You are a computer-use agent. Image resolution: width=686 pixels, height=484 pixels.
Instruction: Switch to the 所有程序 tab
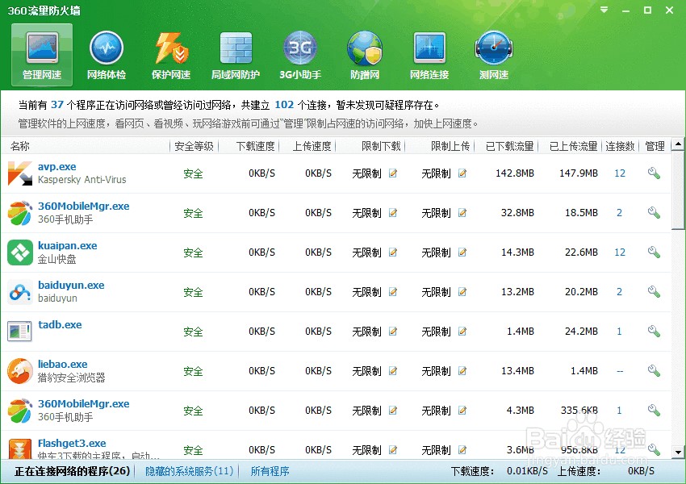(x=270, y=470)
